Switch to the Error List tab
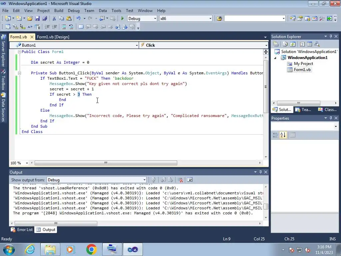The width and height of the screenshot is (341, 256). [x=22, y=230]
